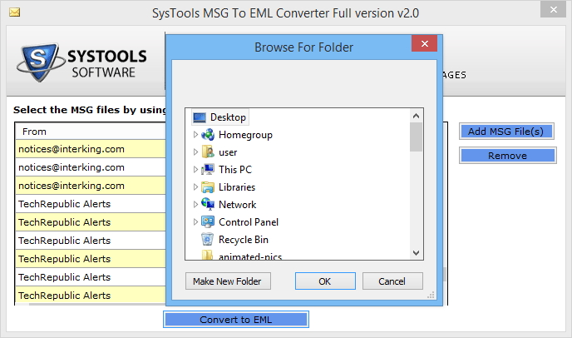Viewport: 572px width, 338px height.
Task: Click Convert to EML button
Action: click(x=236, y=320)
